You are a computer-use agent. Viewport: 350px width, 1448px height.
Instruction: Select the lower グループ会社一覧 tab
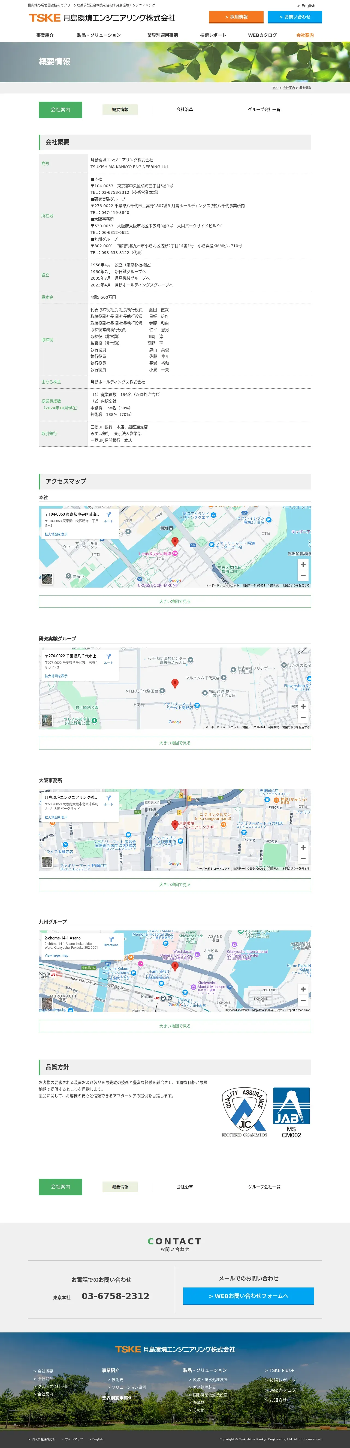264,1187
